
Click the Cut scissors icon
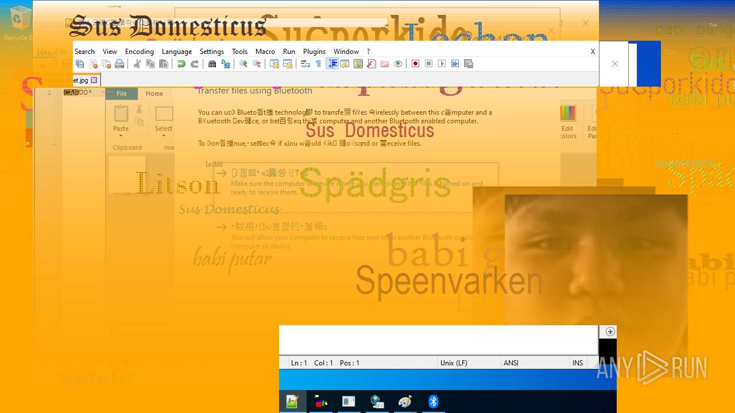pyautogui.click(x=137, y=64)
